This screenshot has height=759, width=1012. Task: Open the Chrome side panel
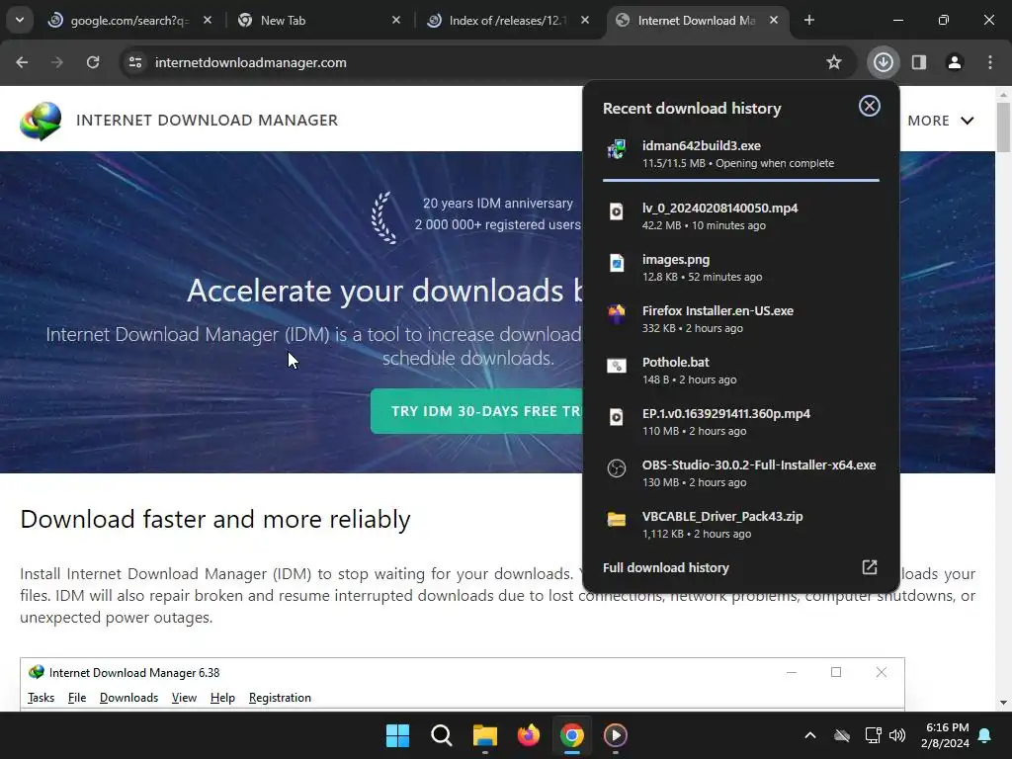(x=919, y=62)
